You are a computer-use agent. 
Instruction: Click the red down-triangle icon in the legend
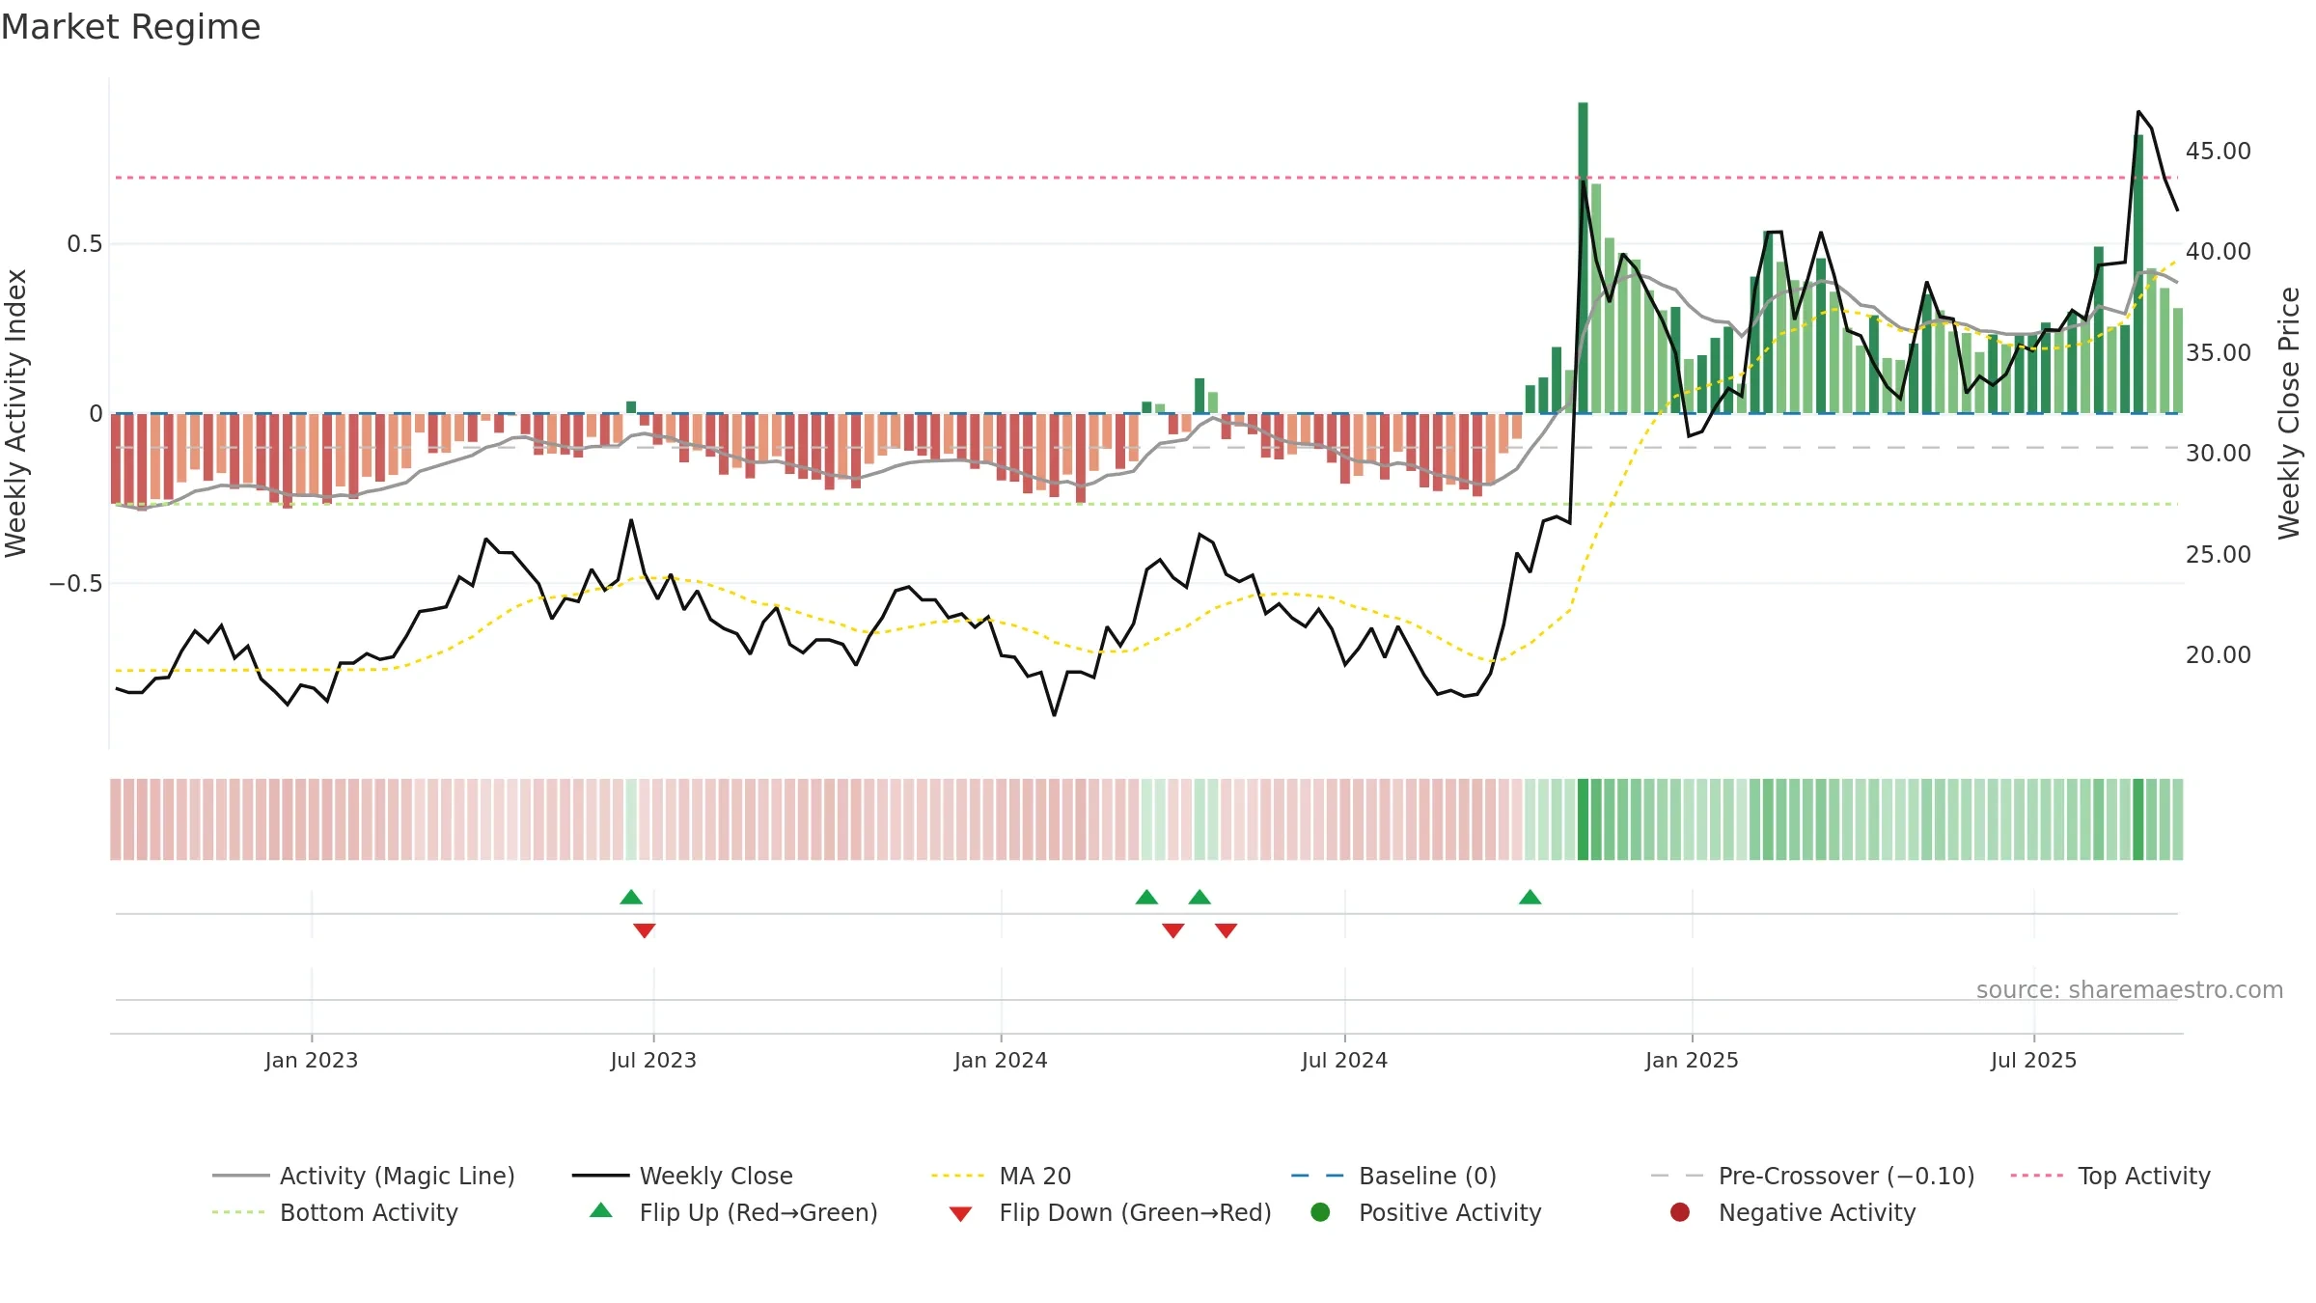coord(960,1214)
